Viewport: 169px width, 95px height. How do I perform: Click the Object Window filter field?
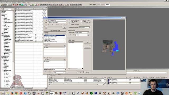[7, 9]
